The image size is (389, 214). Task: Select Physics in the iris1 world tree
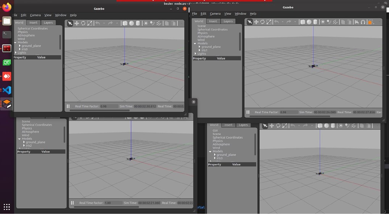(x=202, y=33)
